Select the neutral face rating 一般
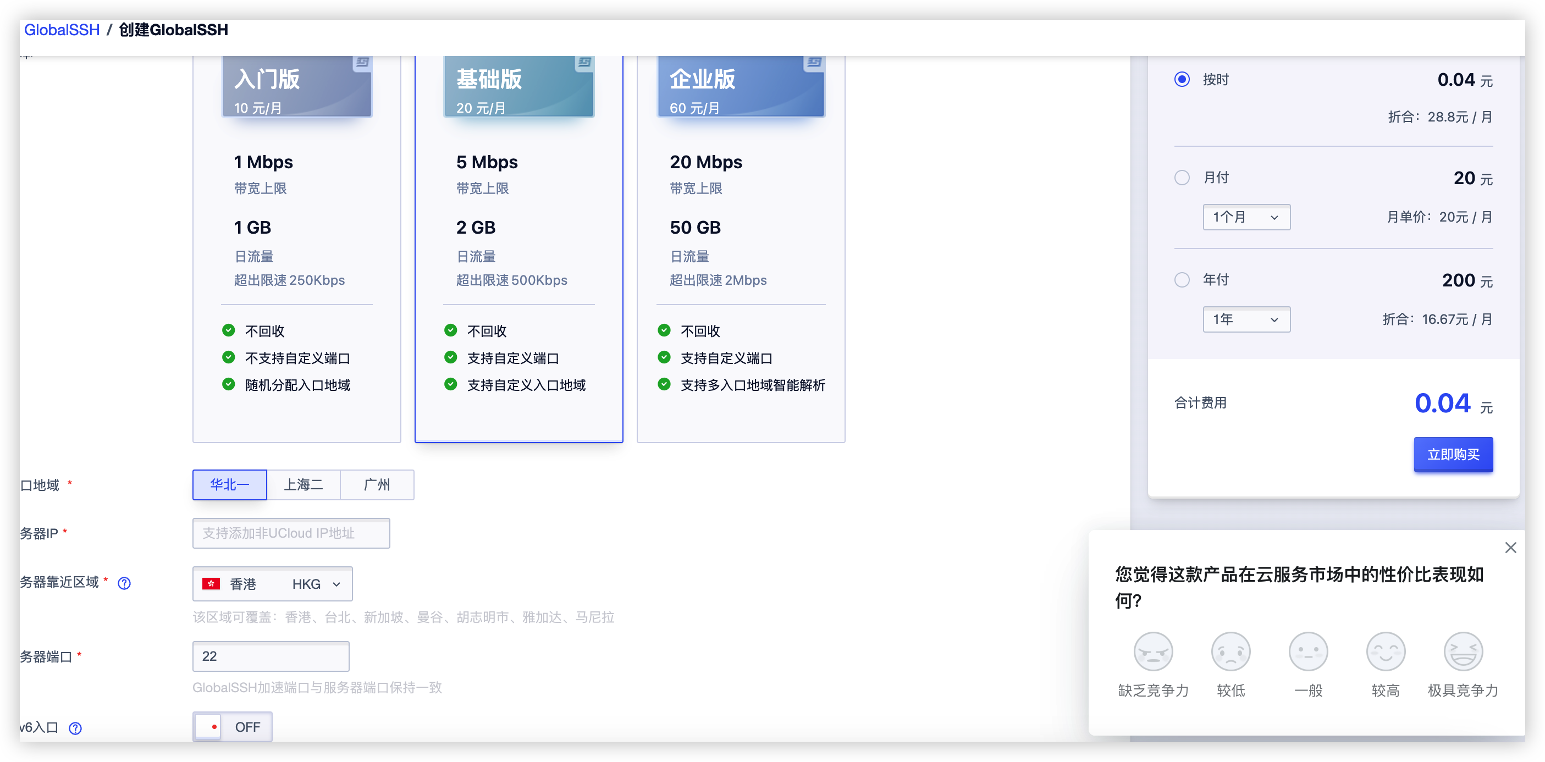 [x=1308, y=651]
